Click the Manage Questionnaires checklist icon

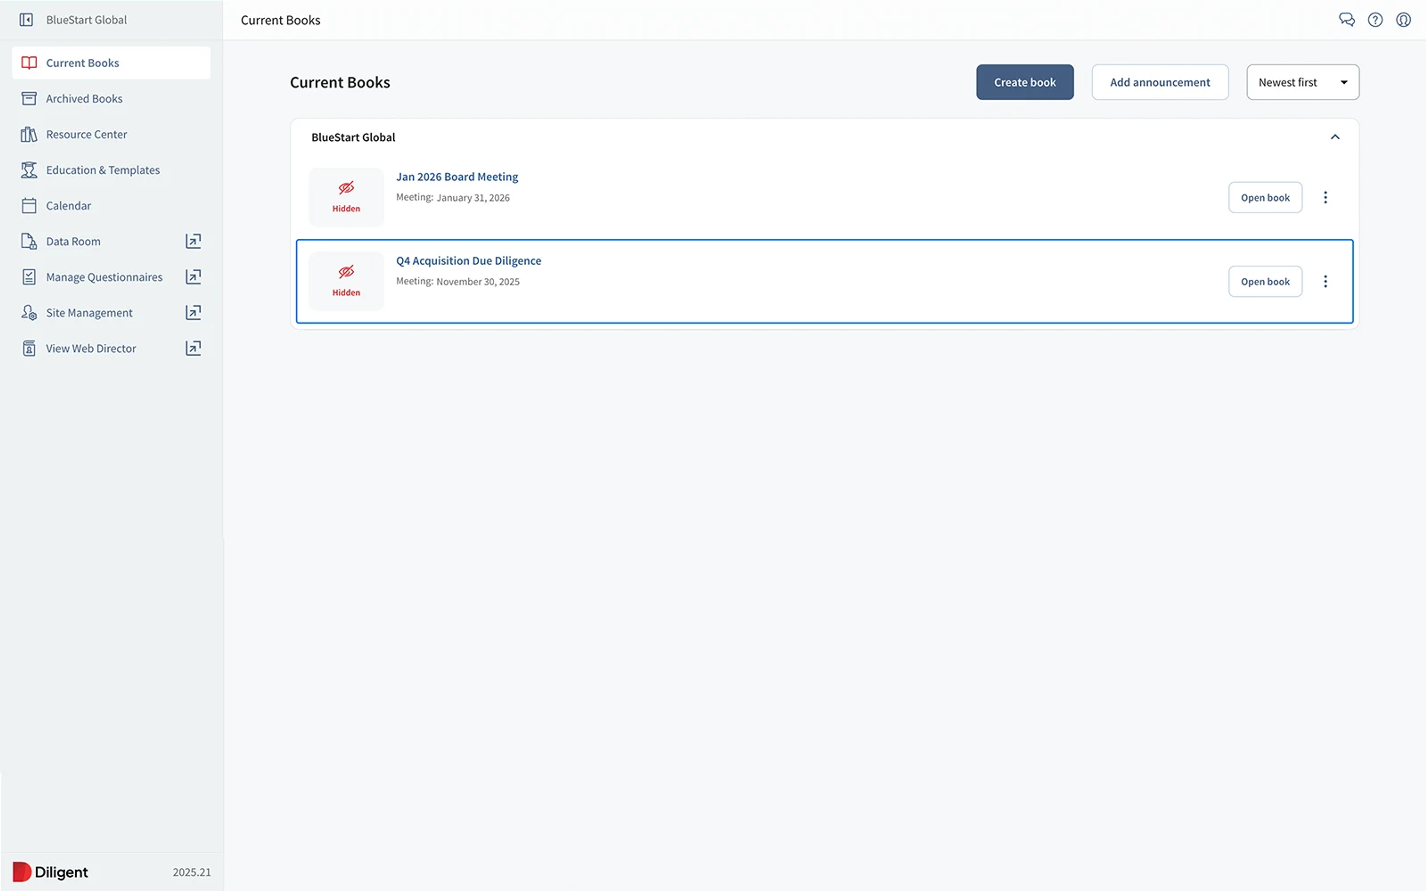pos(29,277)
